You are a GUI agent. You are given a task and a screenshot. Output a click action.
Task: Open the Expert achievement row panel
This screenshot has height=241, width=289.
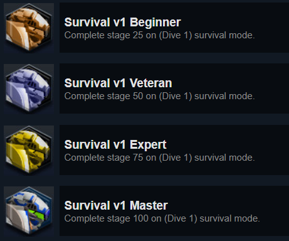174,150
